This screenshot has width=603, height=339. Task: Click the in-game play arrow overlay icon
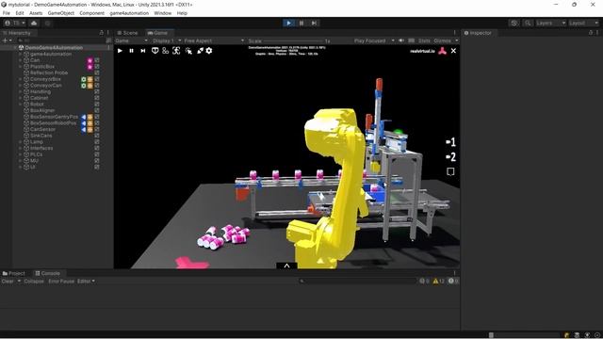(120, 51)
